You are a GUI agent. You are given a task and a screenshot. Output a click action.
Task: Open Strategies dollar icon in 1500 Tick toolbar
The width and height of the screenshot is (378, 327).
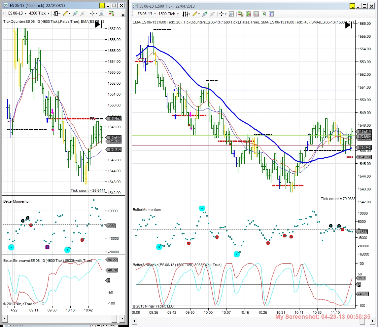[264, 14]
